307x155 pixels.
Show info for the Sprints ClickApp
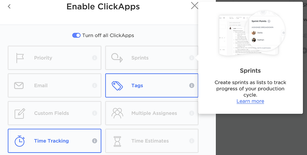(x=192, y=58)
